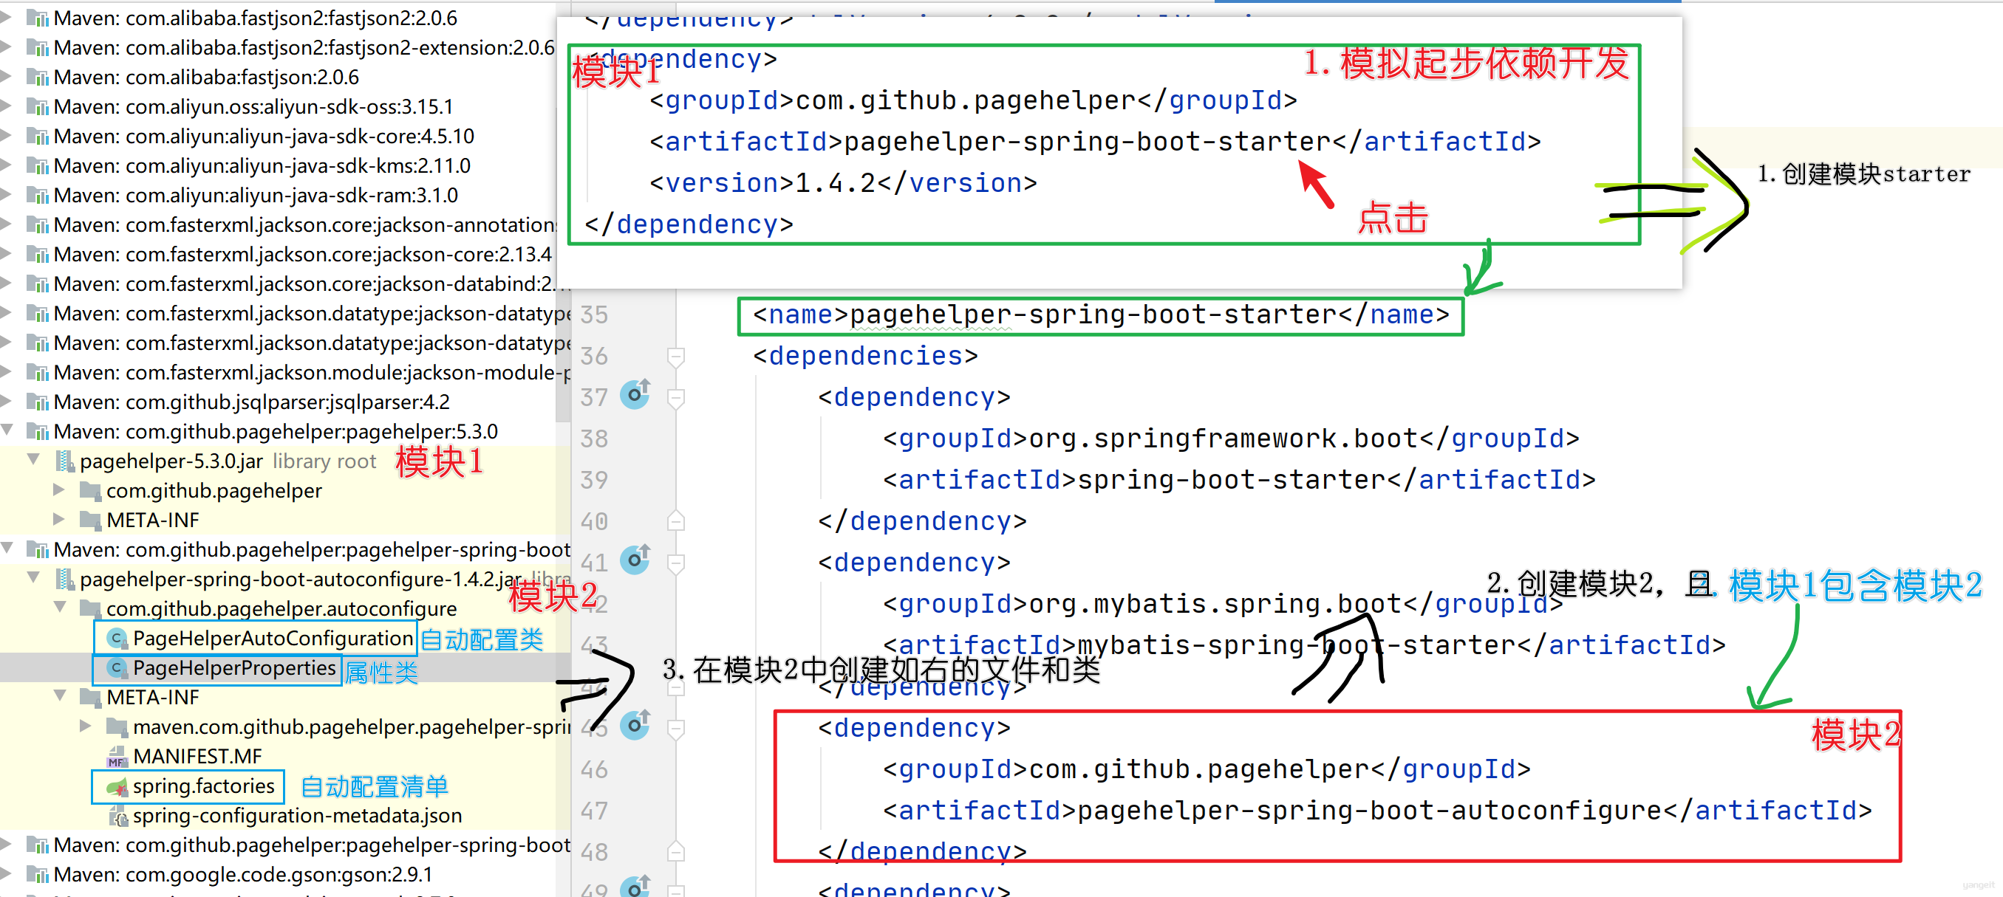
Task: Click pagehelper-spring-boot-autoconfigure artifactId on line 47
Action: [x=1369, y=811]
